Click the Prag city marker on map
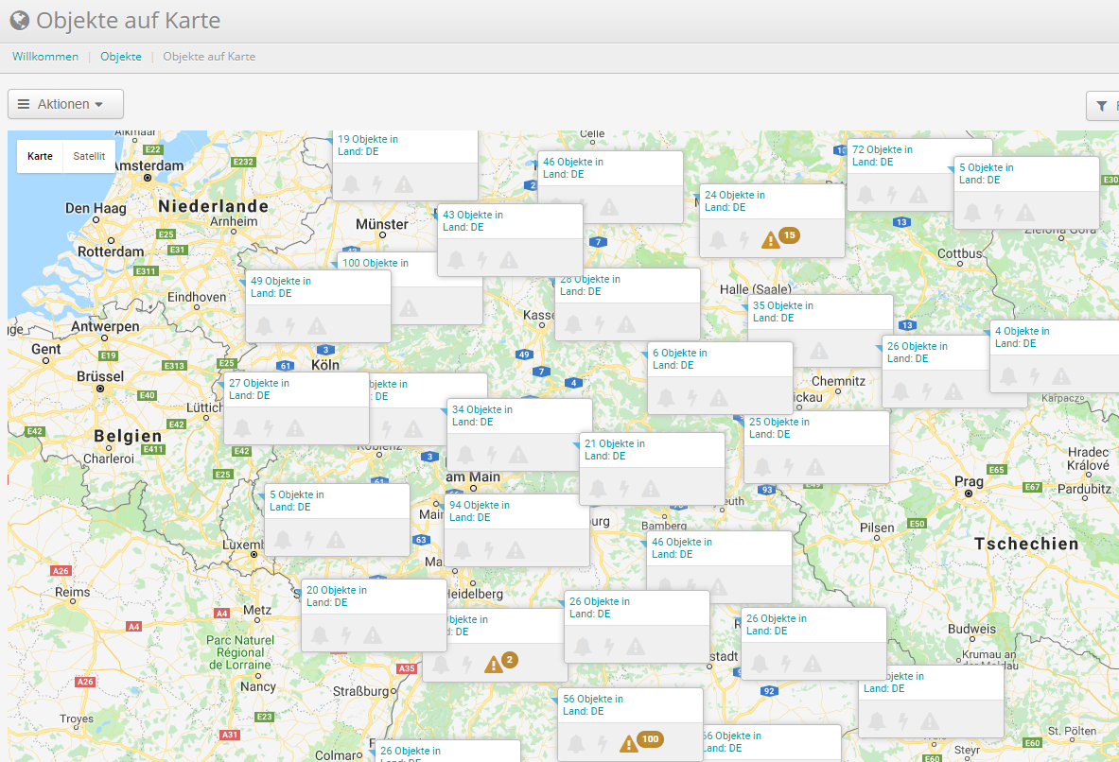Viewport: 1119px width, 762px height. 969,493
